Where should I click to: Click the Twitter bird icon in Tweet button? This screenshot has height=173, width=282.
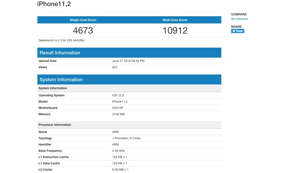[234, 31]
